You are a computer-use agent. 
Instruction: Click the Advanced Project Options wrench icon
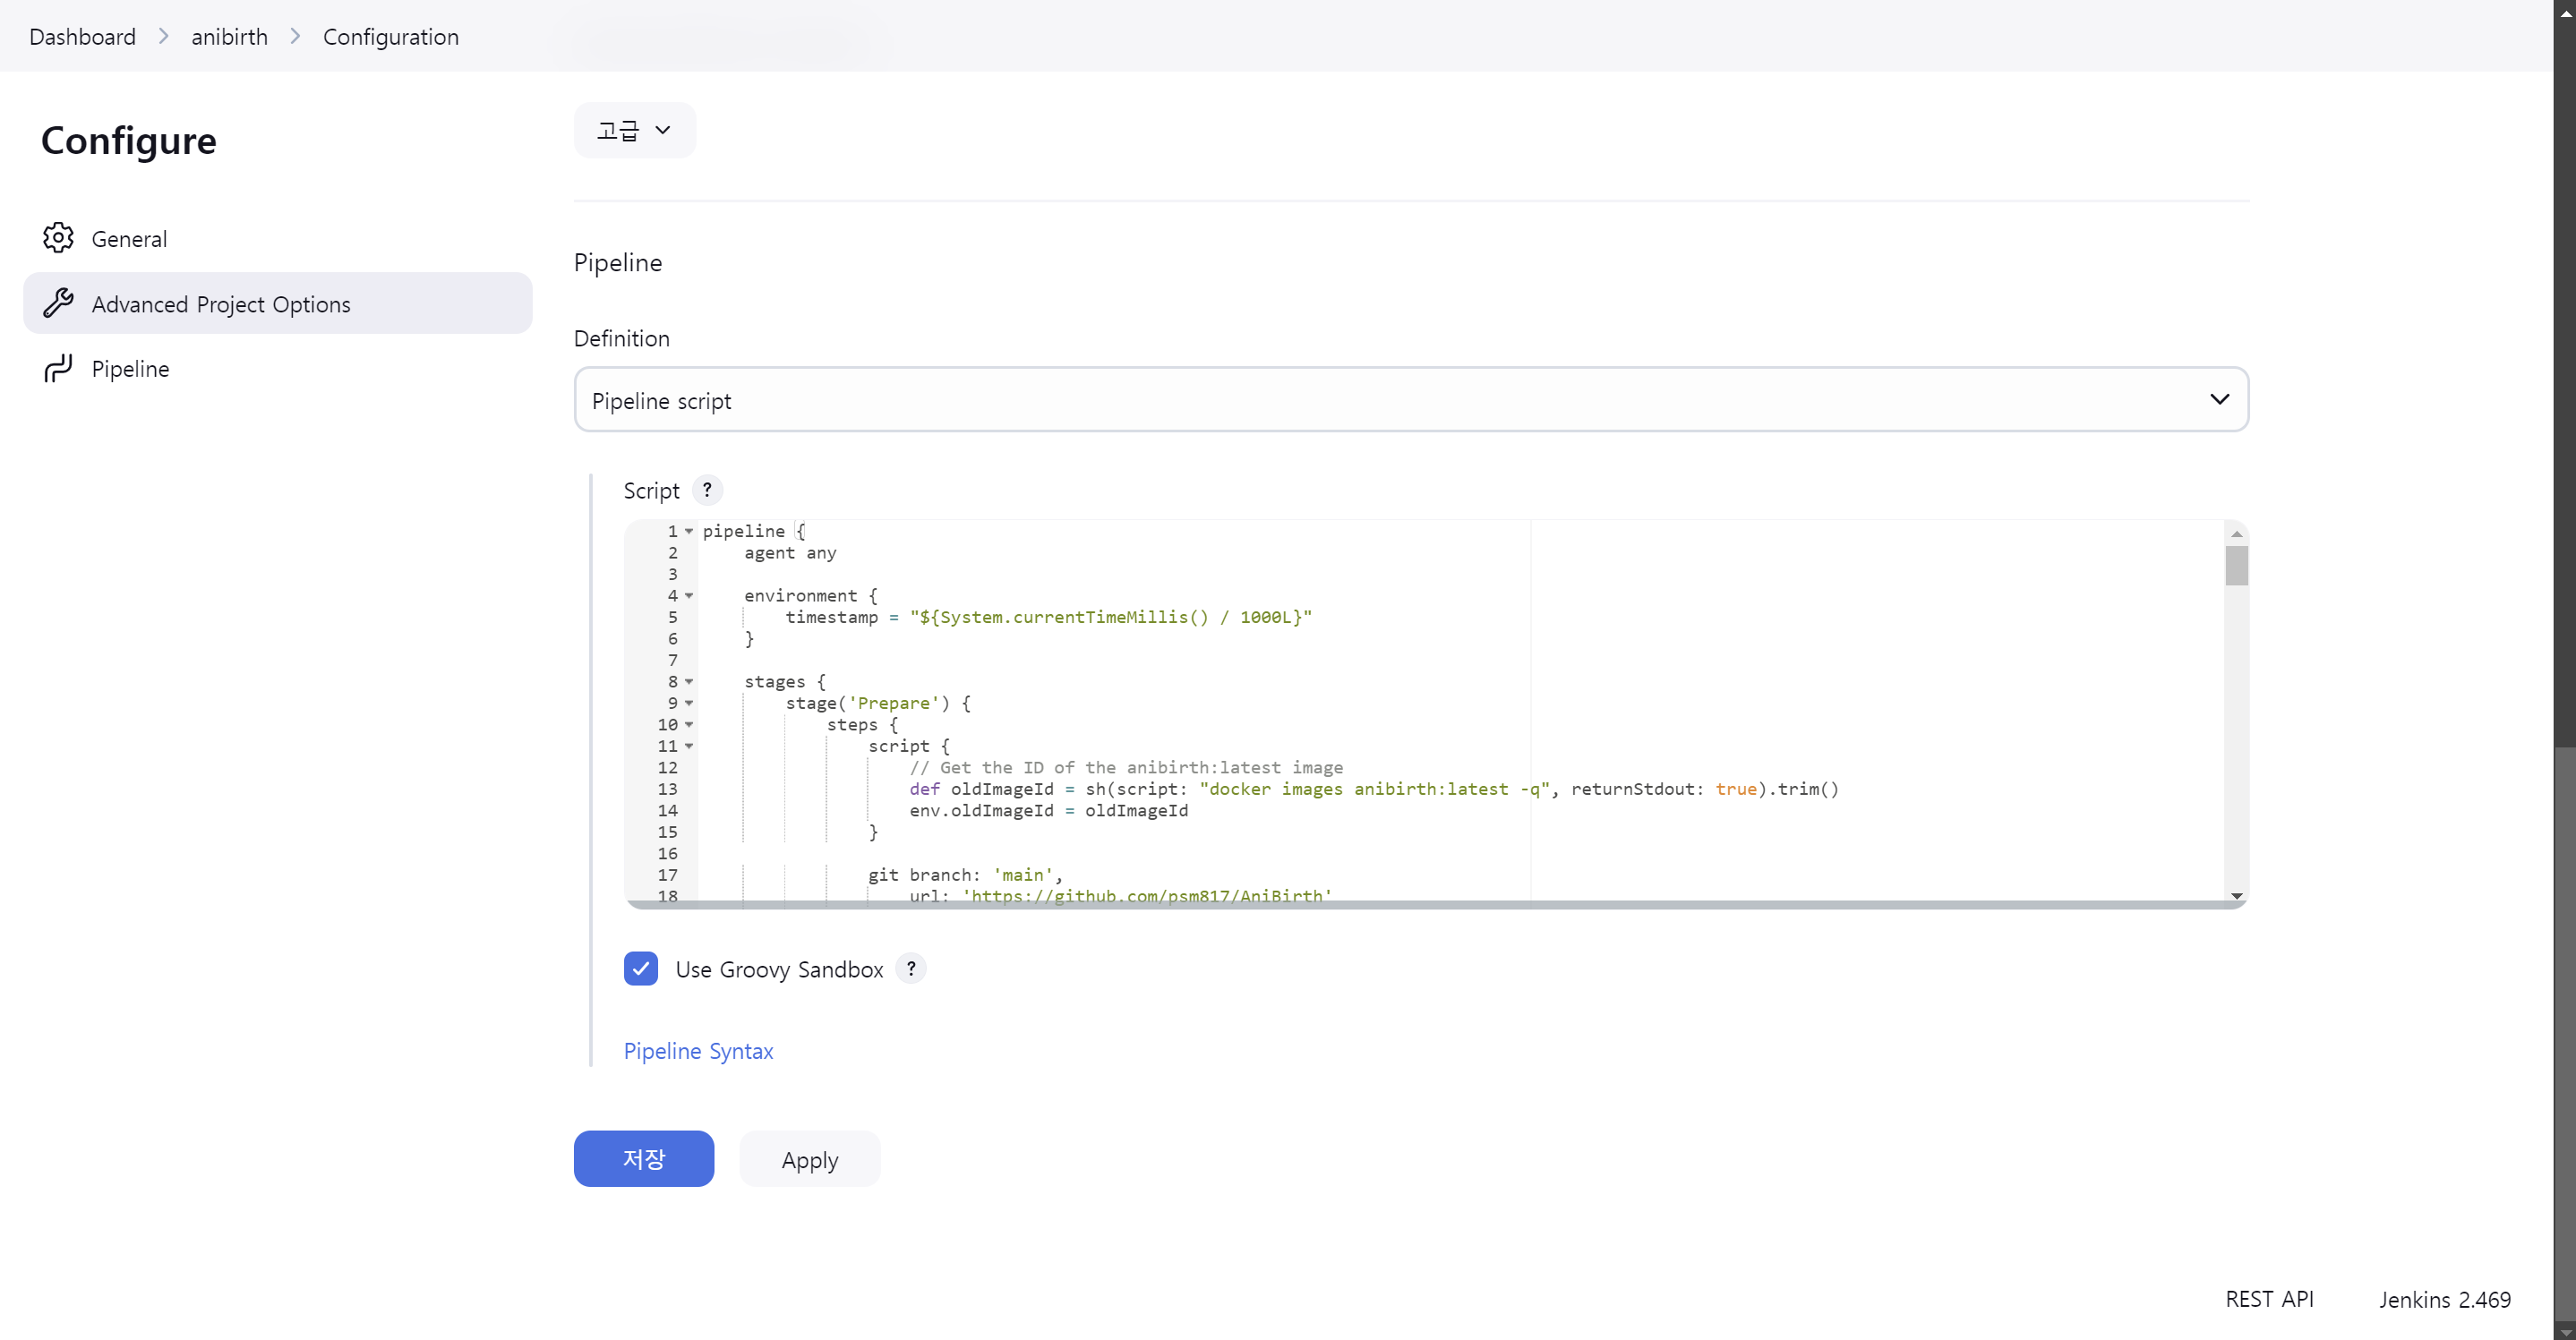(x=58, y=303)
